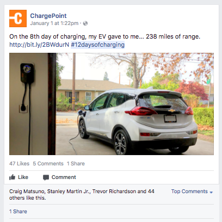Screen dimensions: 222x222
Task: Click the 1 Share count beside comments
Action: point(76,164)
